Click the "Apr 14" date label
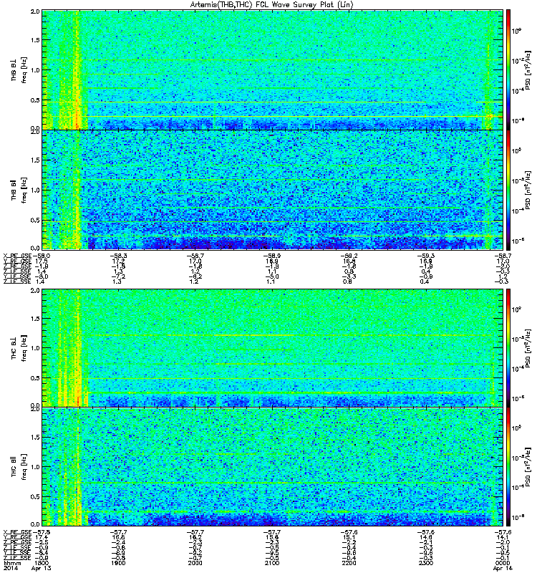This screenshot has width=537, height=573. coord(503,569)
